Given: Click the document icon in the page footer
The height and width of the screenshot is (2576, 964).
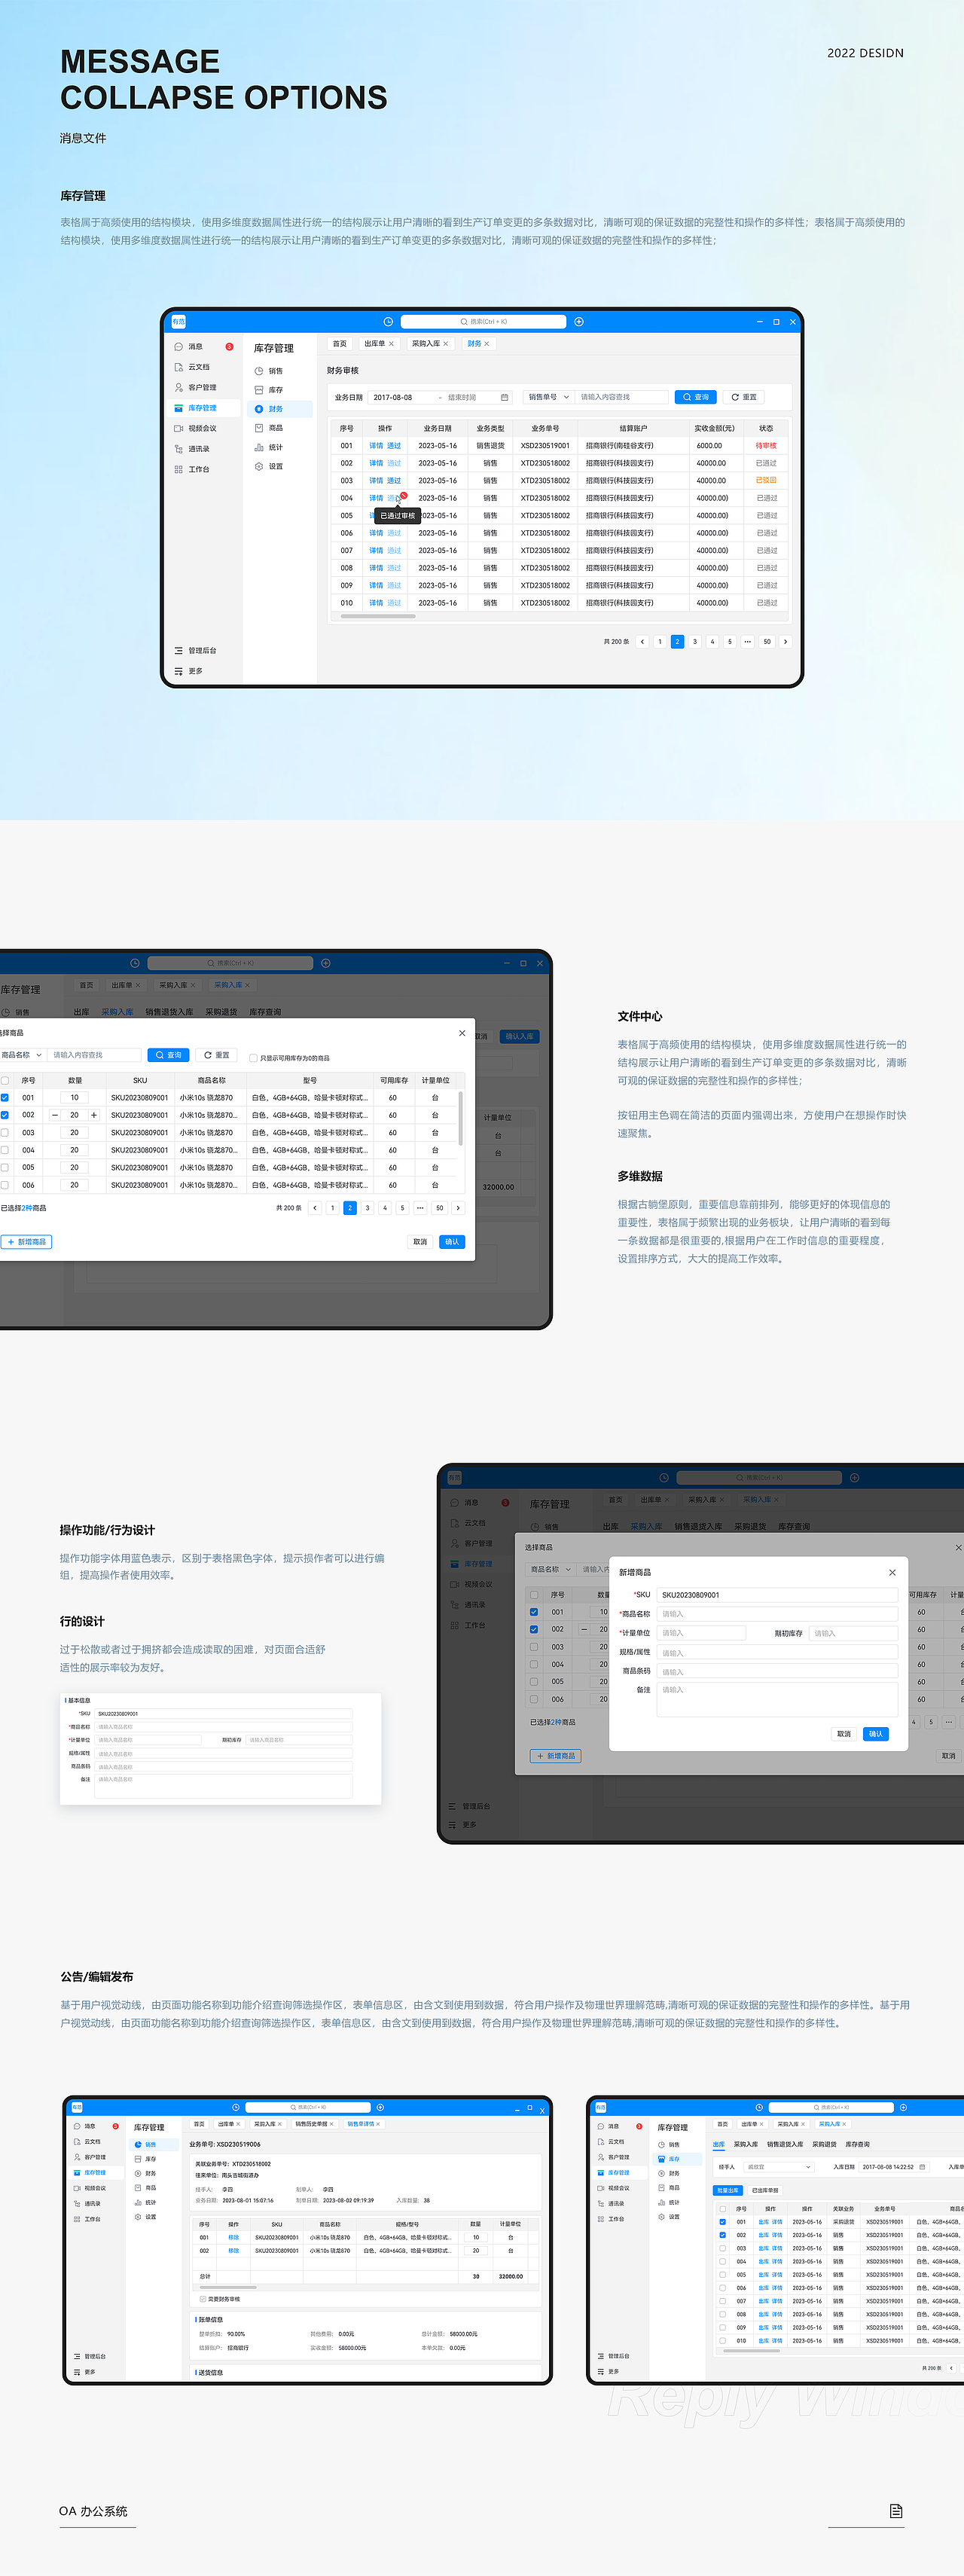Looking at the screenshot, I should [896, 2511].
